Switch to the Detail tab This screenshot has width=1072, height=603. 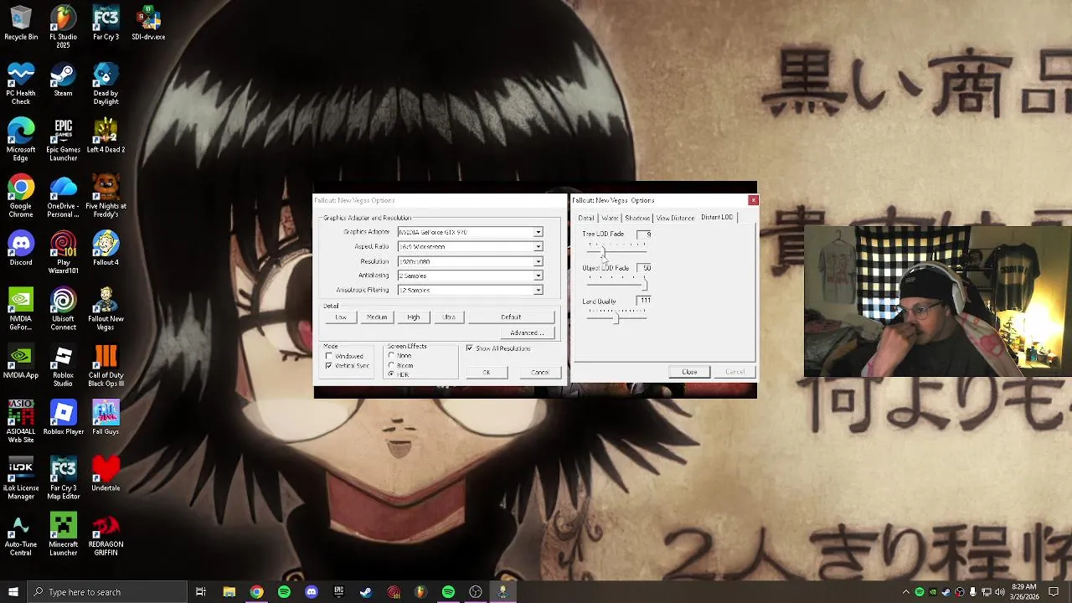[586, 218]
